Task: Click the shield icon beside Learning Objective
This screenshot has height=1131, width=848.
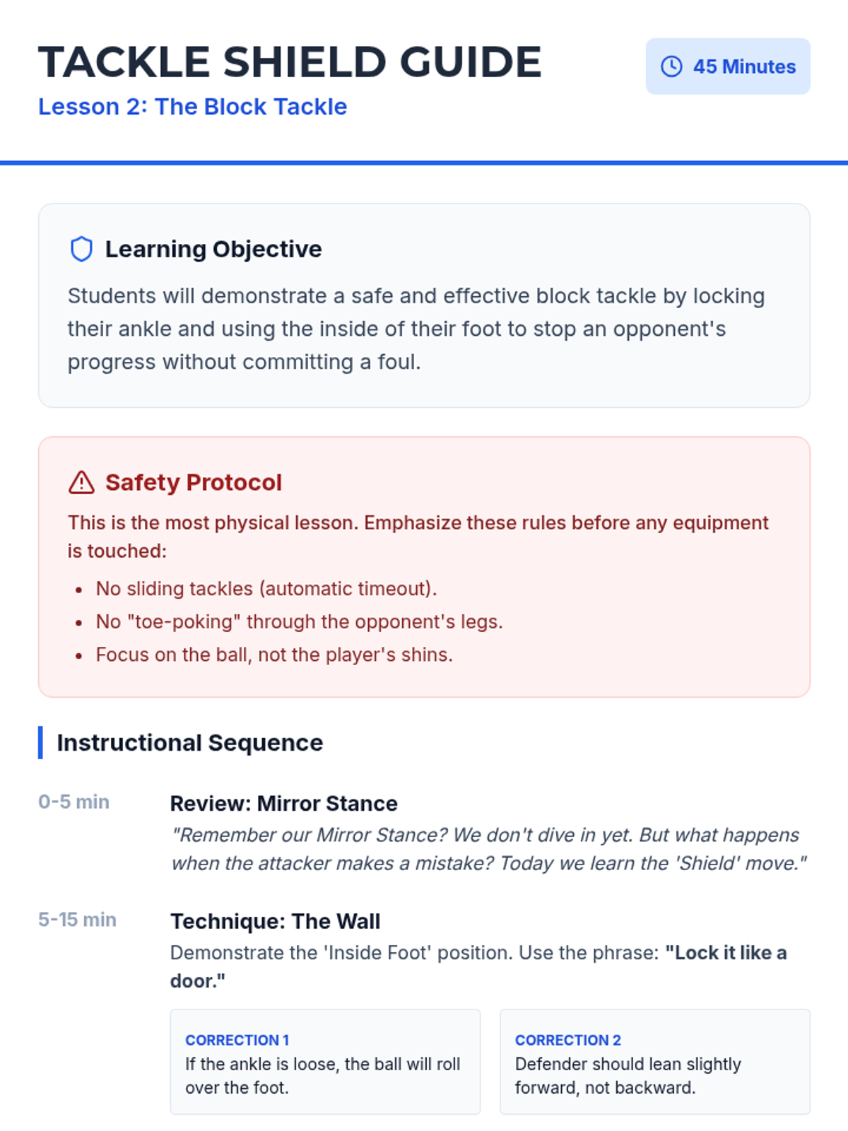Action: [x=82, y=250]
